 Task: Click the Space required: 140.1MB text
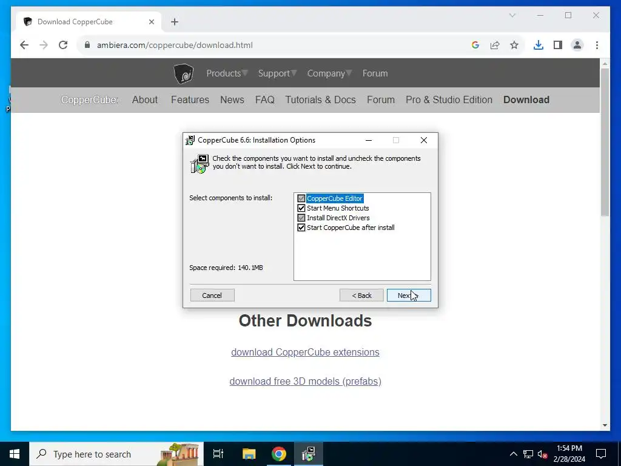[x=226, y=268]
